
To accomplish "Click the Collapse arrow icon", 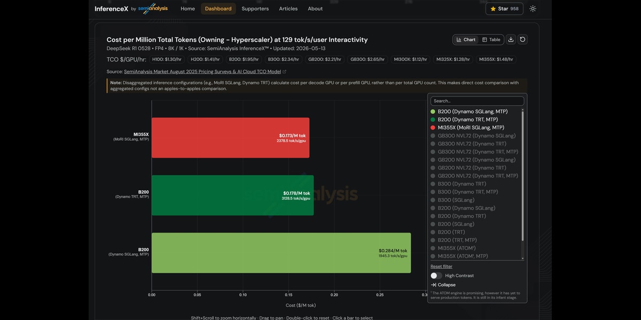I will (x=433, y=285).
